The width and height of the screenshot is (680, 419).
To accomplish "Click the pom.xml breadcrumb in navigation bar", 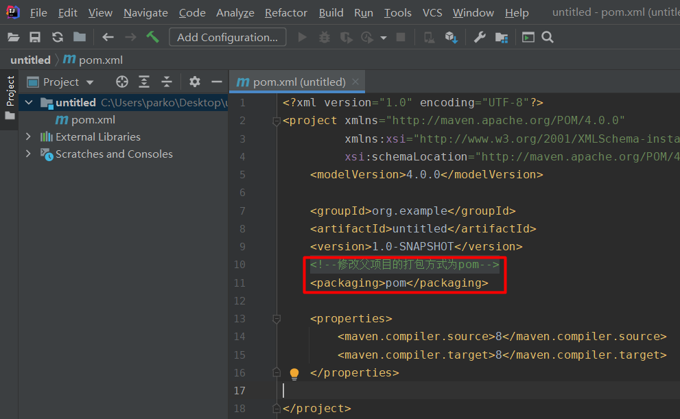I will 93,60.
